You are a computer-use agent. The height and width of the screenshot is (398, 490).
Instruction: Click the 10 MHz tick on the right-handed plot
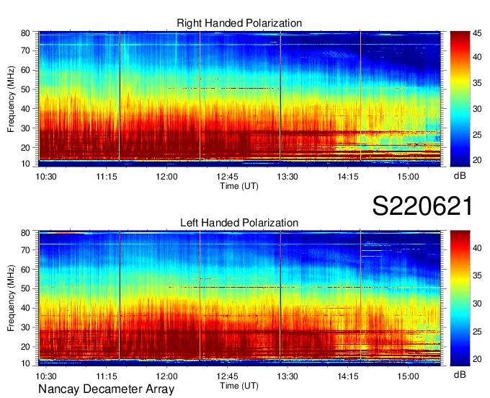[25, 164]
